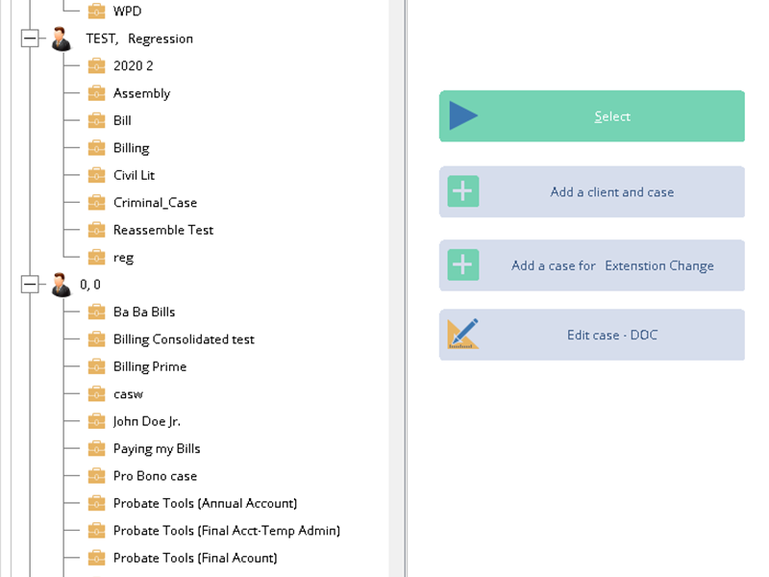
Task: Click the briefcase icon beside Civil Lit
Action: click(x=96, y=175)
